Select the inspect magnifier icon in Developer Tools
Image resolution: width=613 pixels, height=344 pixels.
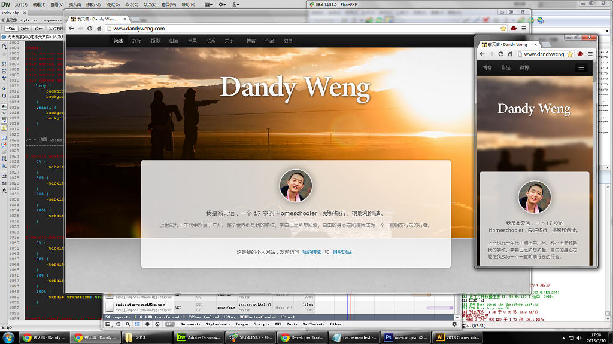pyautogui.click(x=128, y=325)
